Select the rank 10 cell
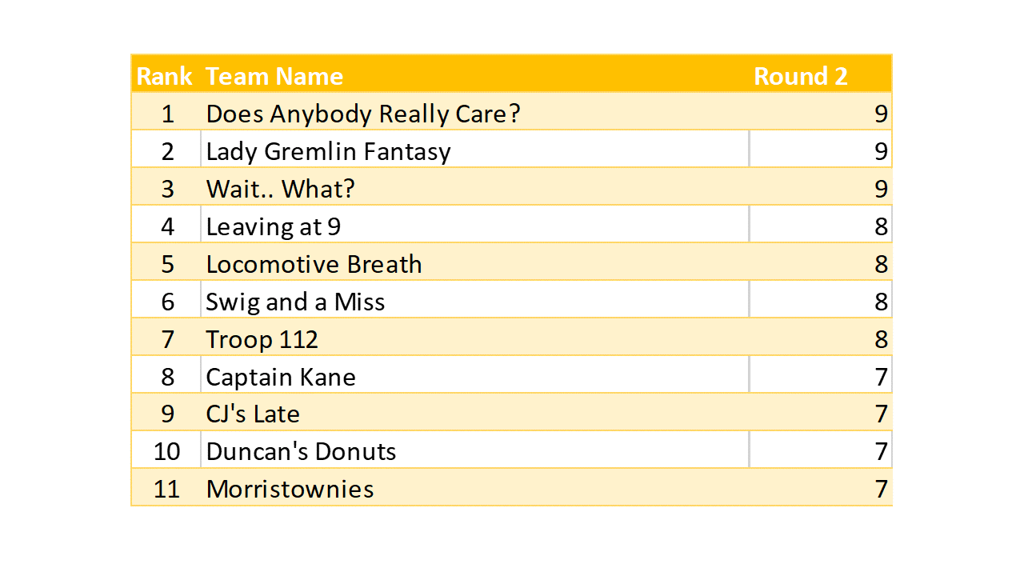The image size is (1024, 576). (166, 451)
